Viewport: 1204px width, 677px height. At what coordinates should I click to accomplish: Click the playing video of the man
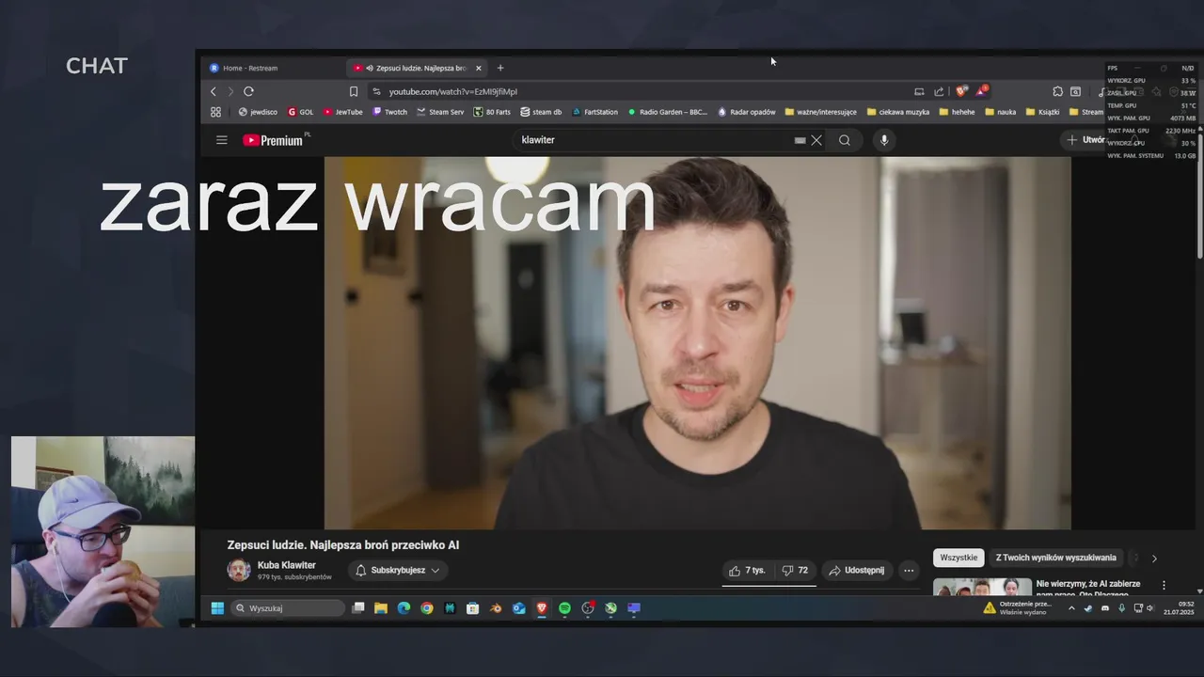tap(697, 343)
